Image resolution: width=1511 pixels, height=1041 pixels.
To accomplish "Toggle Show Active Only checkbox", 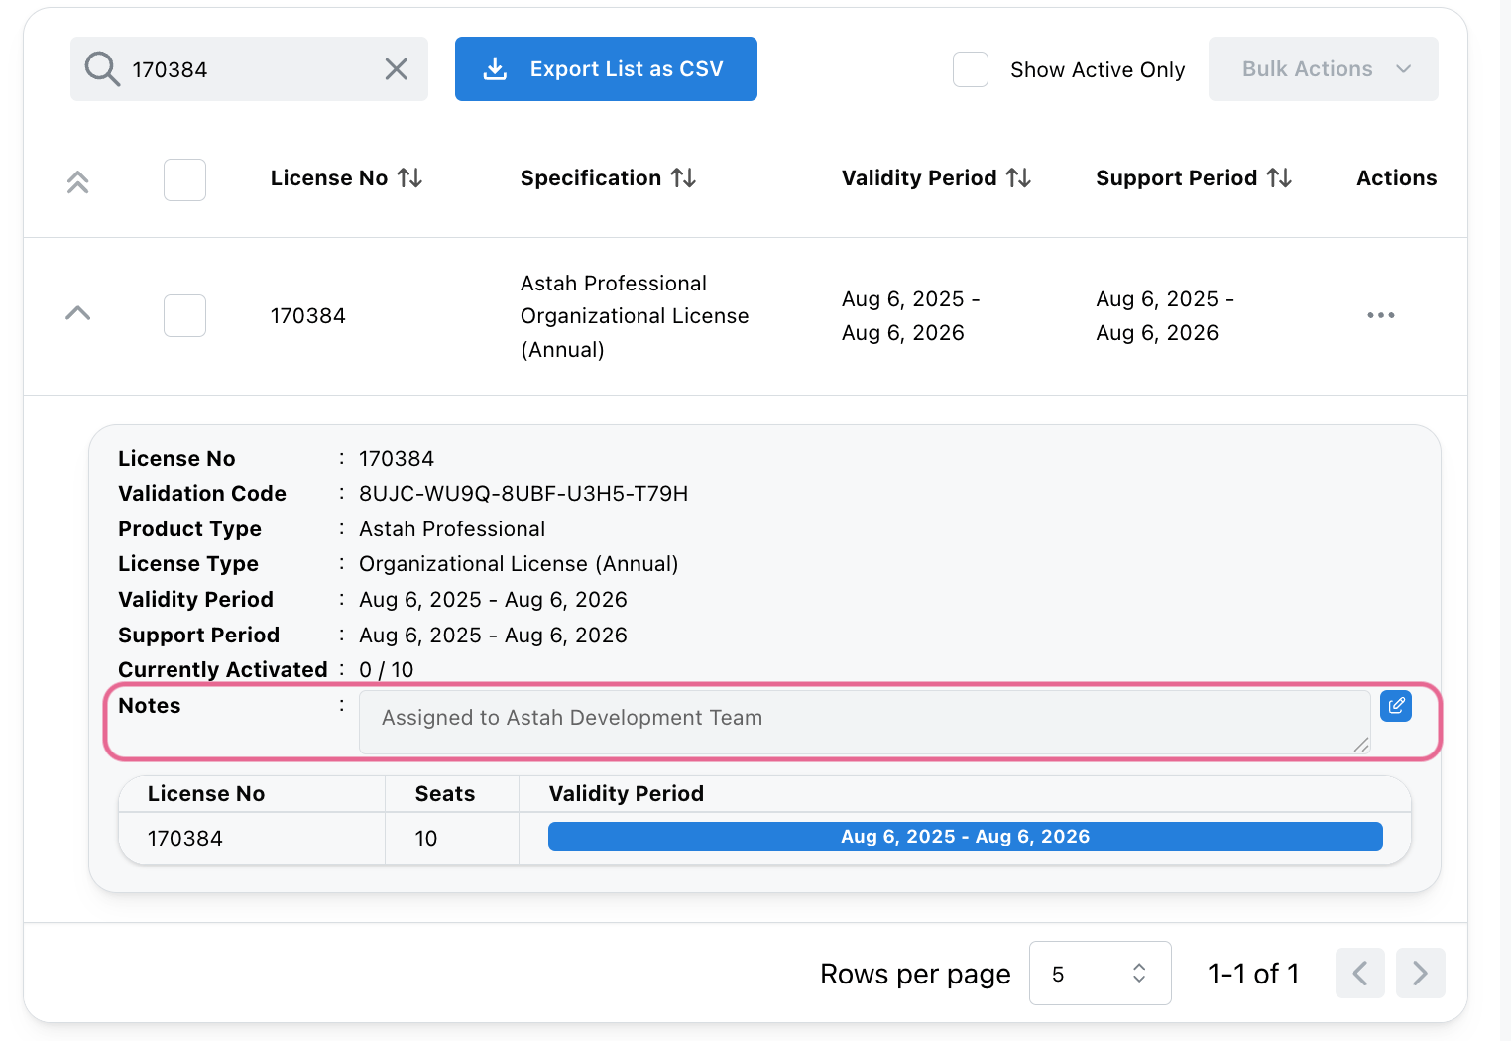I will [x=971, y=69].
